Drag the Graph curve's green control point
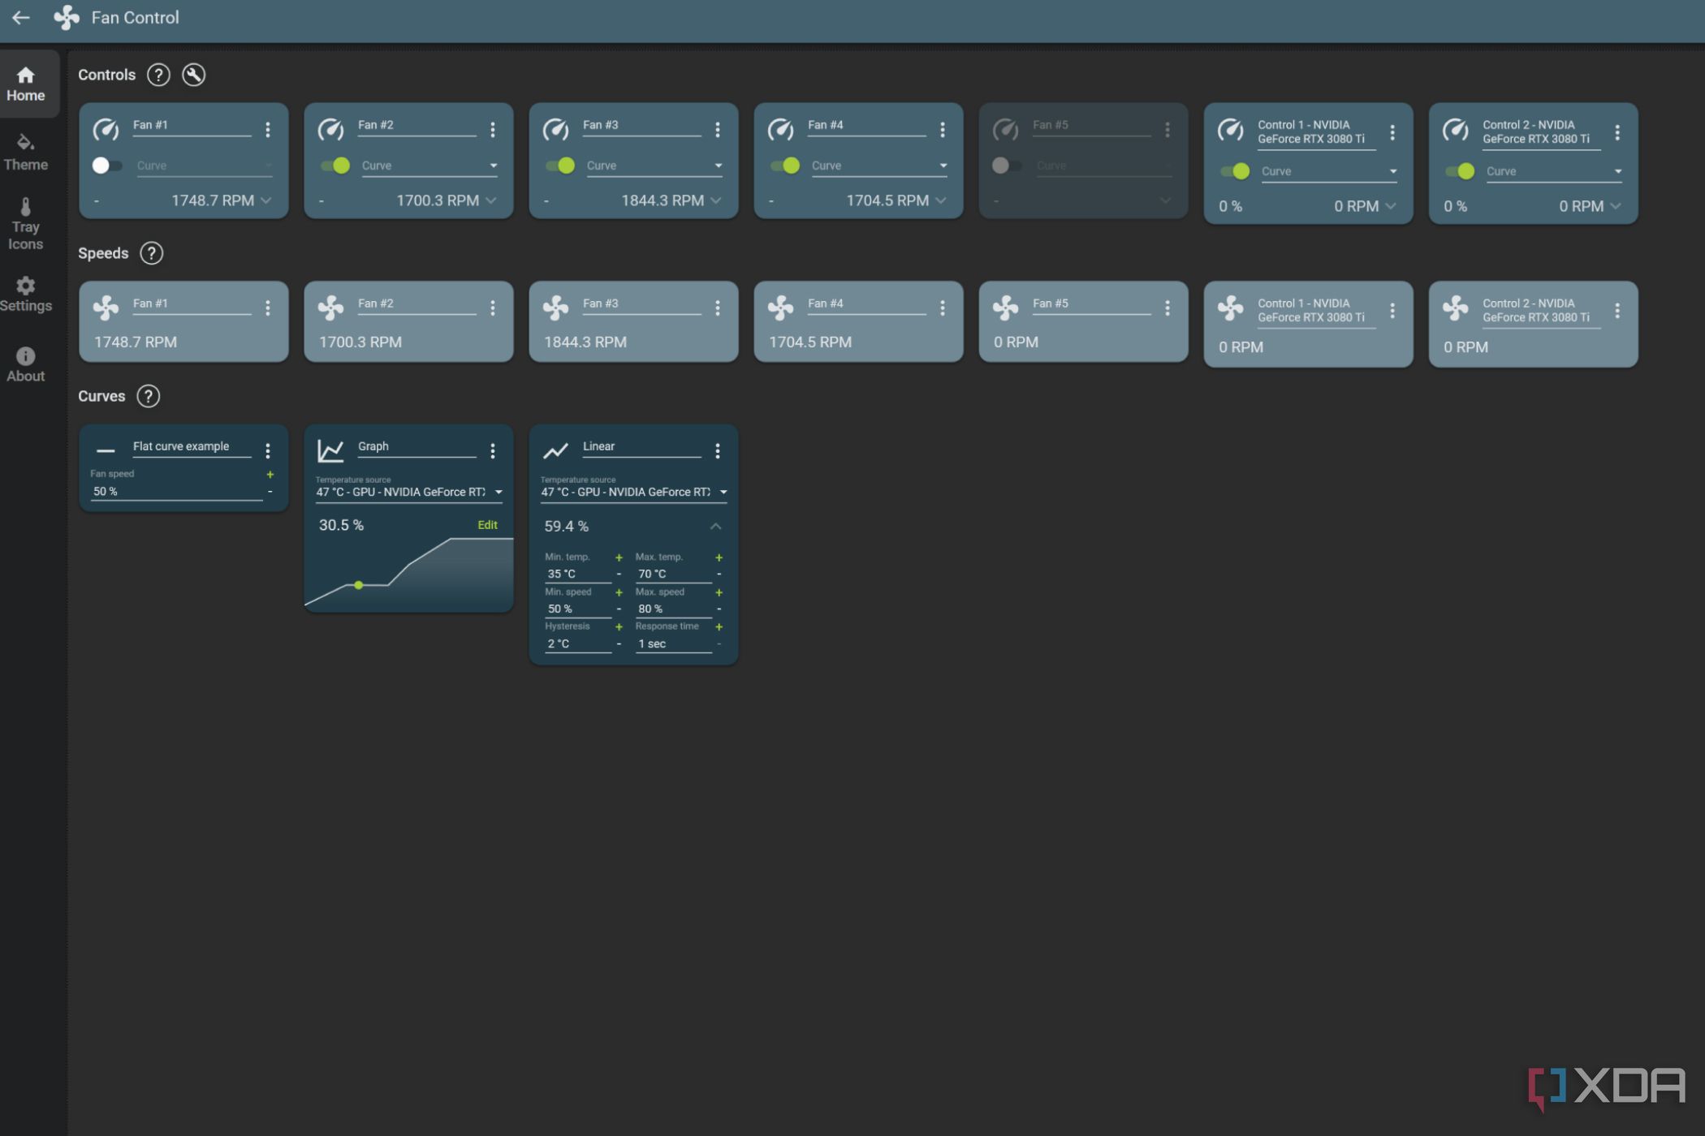 359,584
